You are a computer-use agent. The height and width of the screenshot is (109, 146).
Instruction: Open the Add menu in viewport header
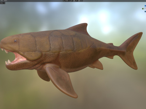(2, 1)
